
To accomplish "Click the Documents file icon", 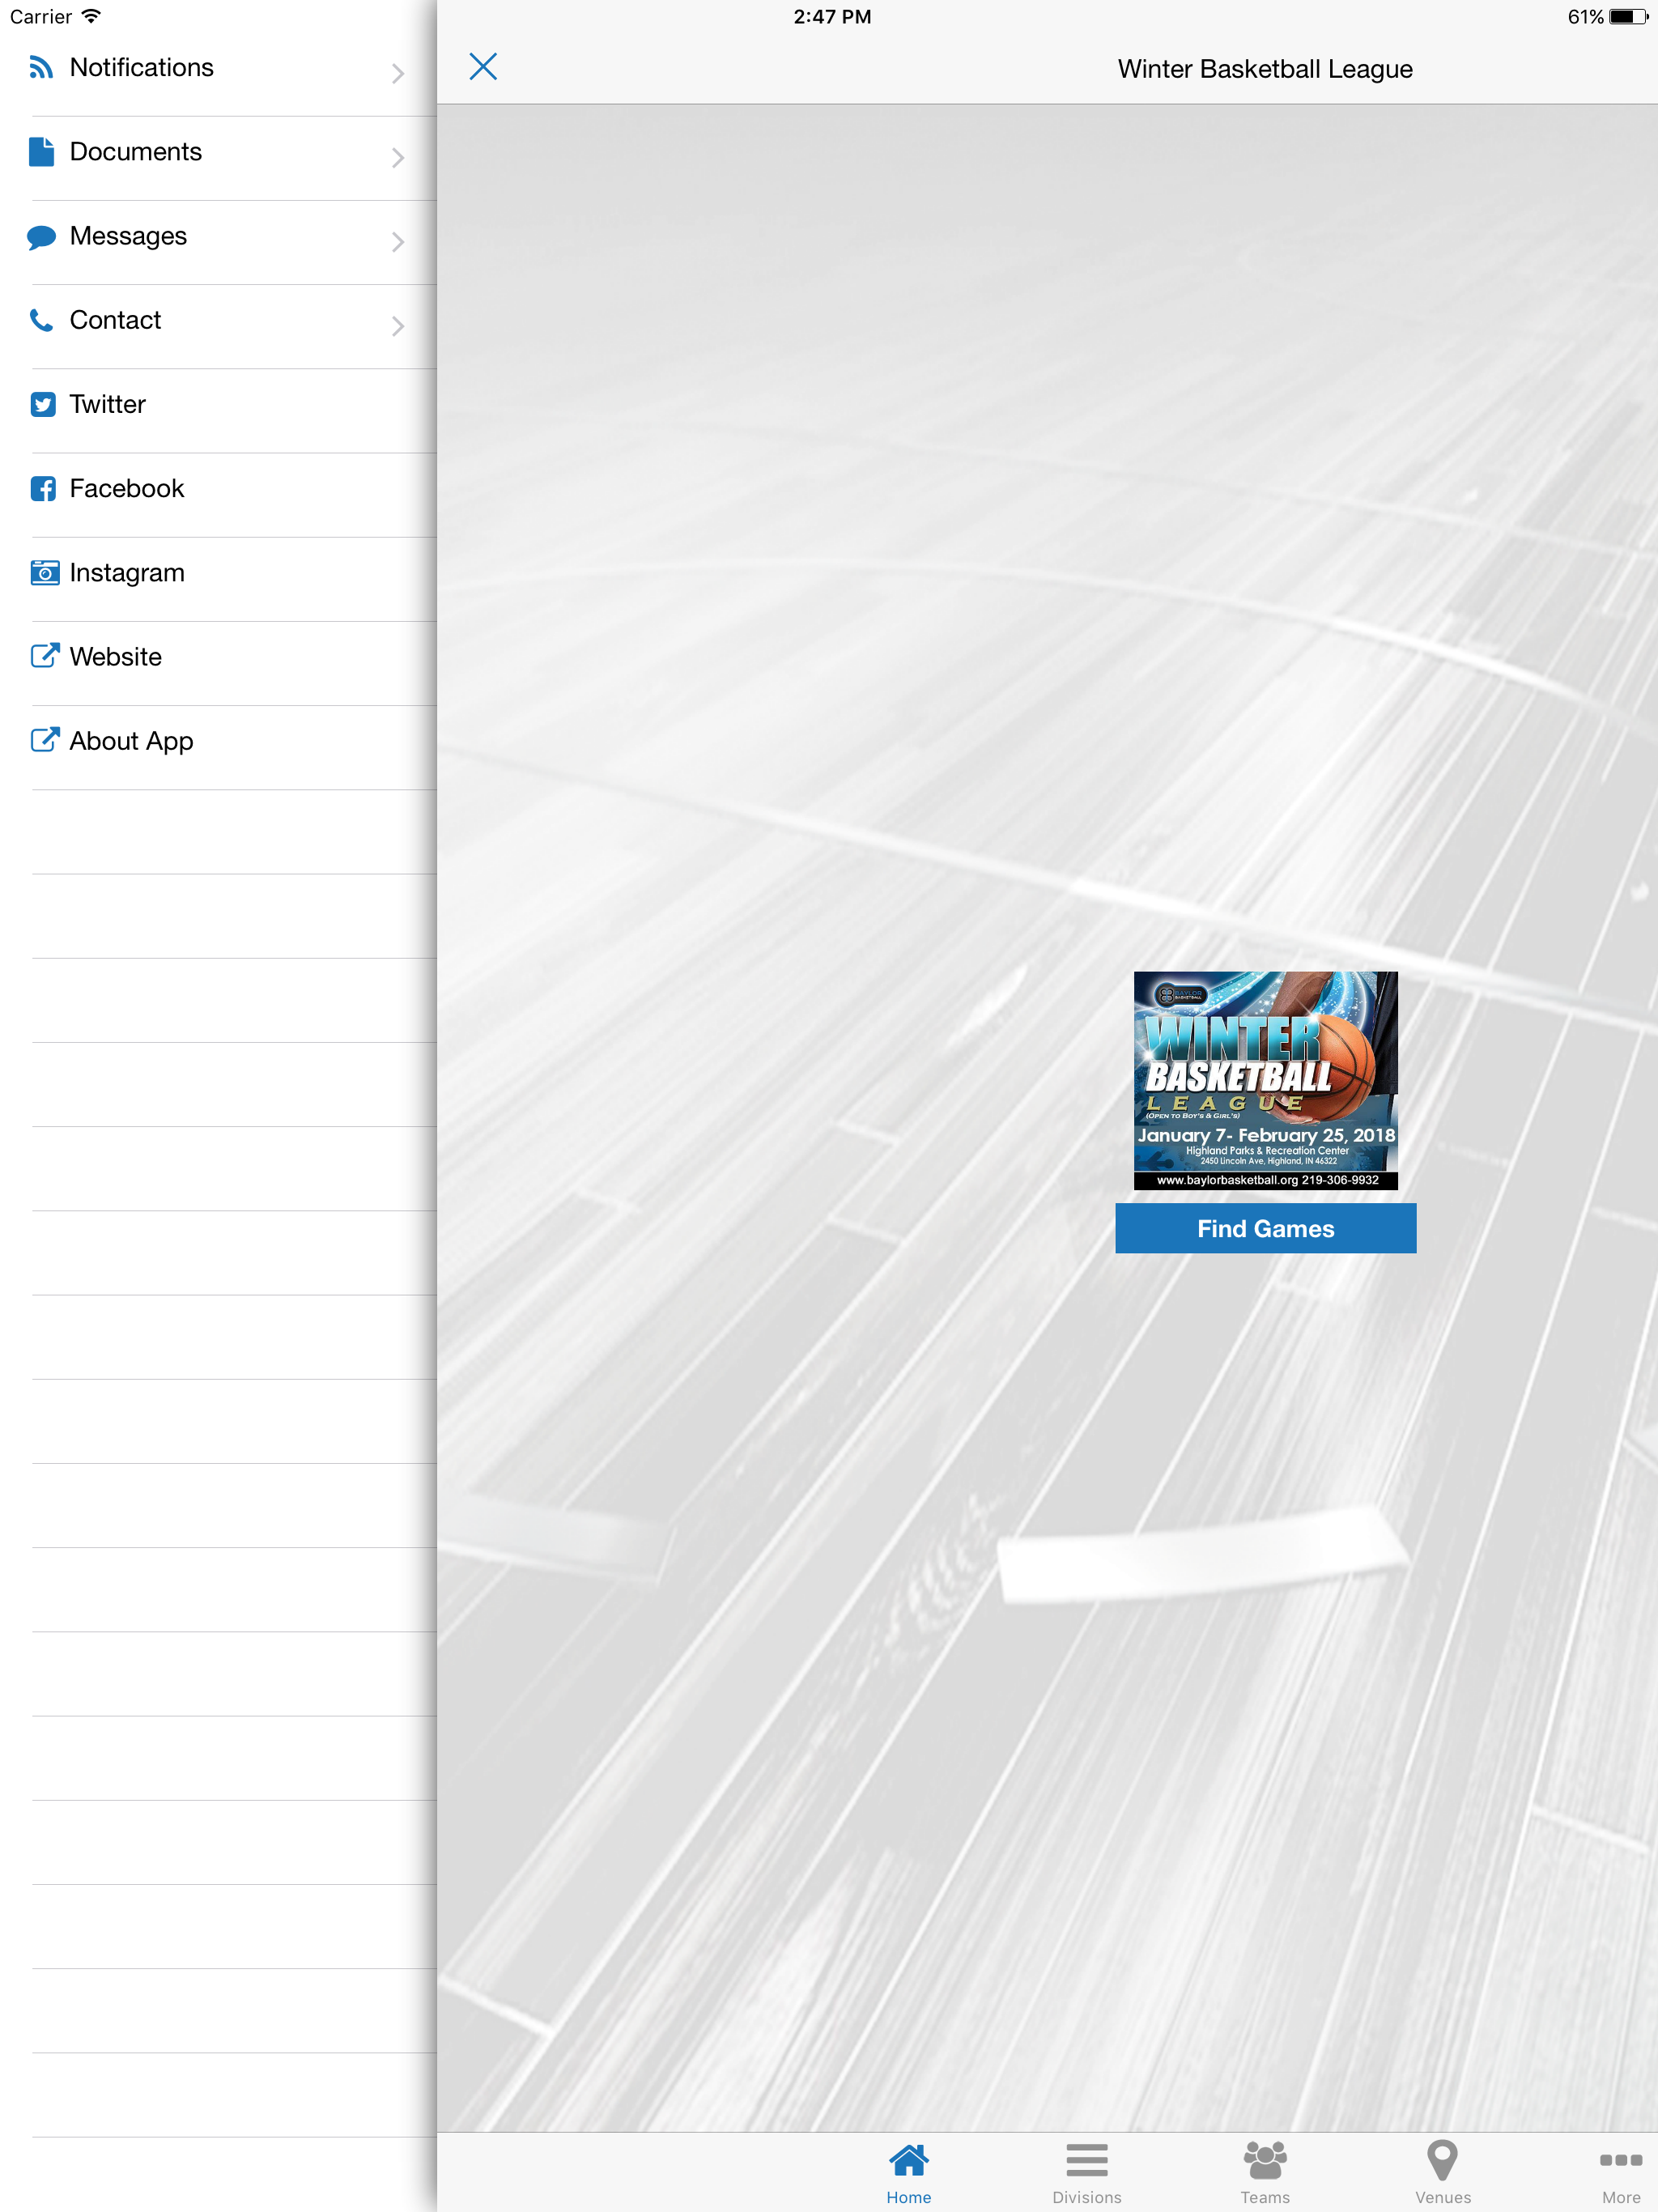I will click(41, 151).
